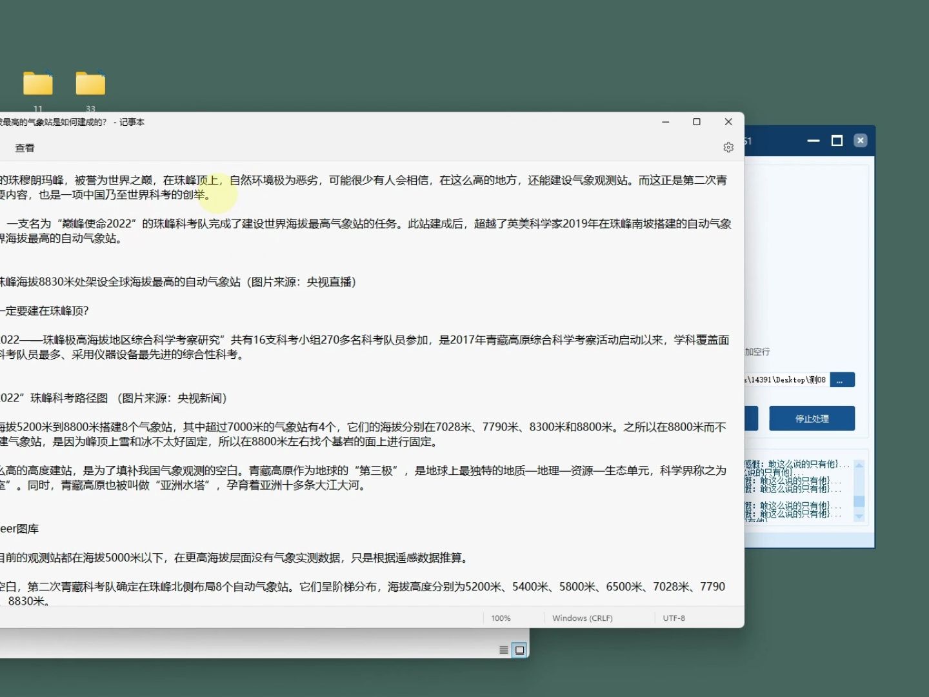929x697 pixels.
Task: Click the log scrollbar up arrow in the blue window
Action: pyautogui.click(x=859, y=465)
